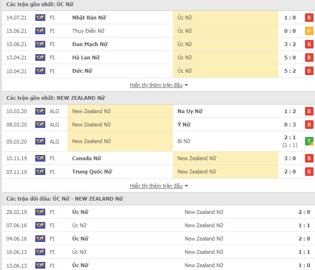The width and height of the screenshot is (315, 270).
Task: Expand more matches under Úc Nữ section
Action: [x=156, y=85]
